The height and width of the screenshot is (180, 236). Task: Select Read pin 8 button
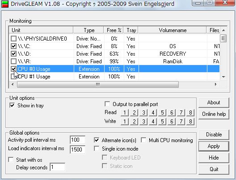(x=190, y=113)
